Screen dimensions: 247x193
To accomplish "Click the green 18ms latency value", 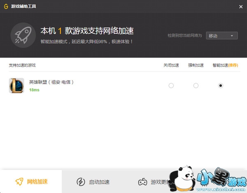I will [x=34, y=90].
